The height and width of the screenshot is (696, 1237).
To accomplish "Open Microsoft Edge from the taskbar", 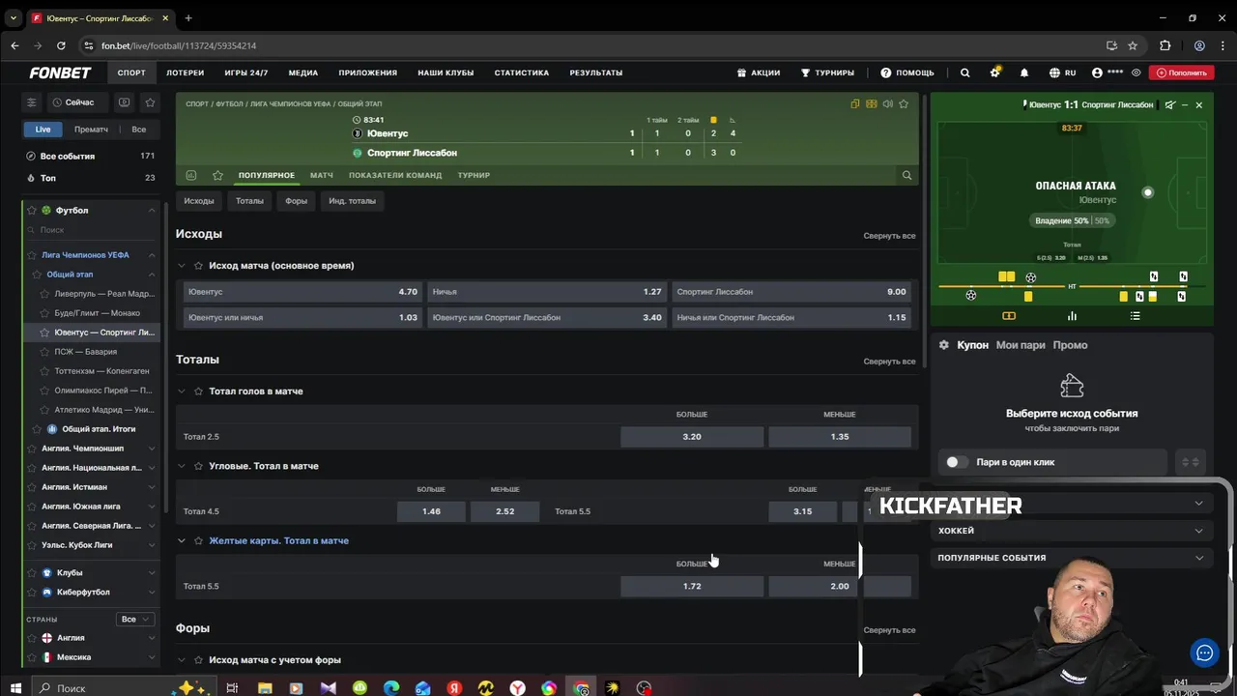I will click(390, 688).
